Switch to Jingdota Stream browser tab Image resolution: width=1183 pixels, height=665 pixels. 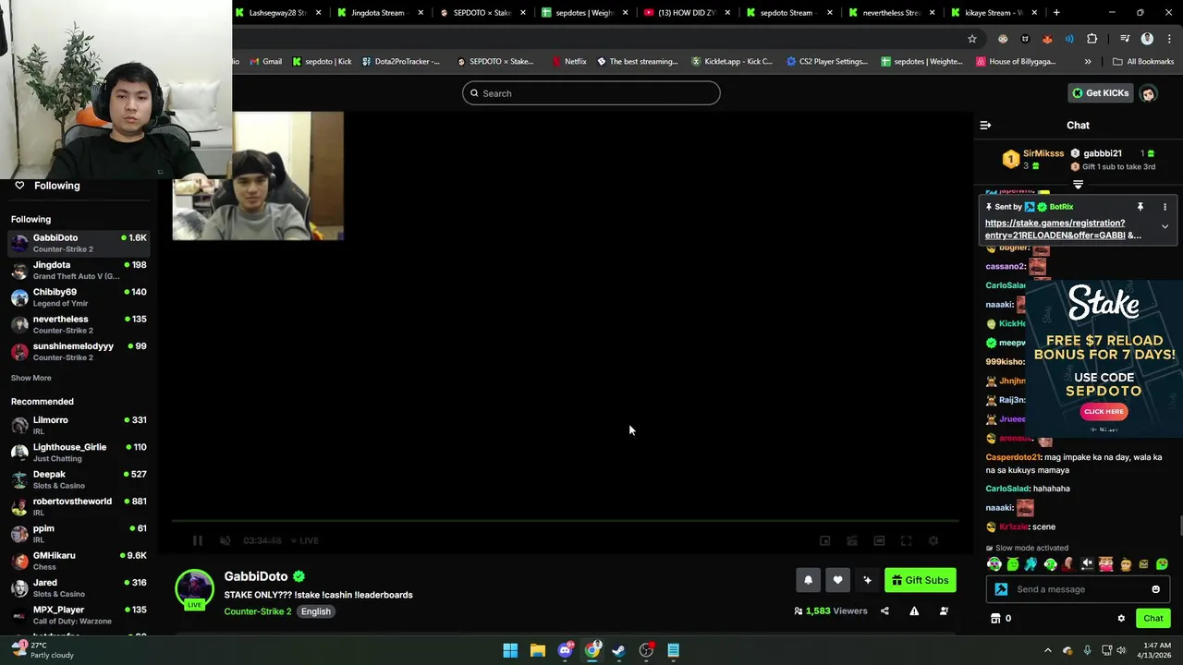tap(382, 13)
